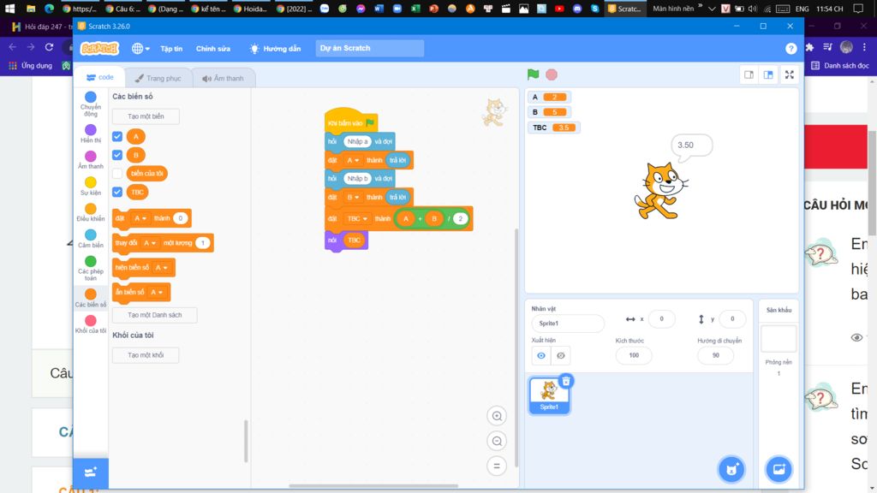Open the Scratch logo home icon
Image resolution: width=877 pixels, height=493 pixels.
pyautogui.click(x=99, y=49)
